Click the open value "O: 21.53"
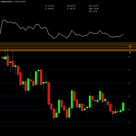 click(49, 6)
